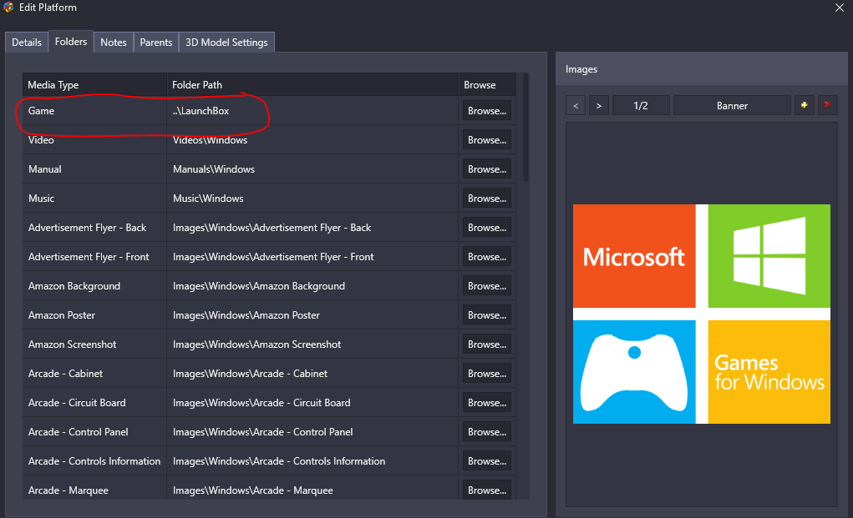Browse for Advertisement Flyer - Back folder
853x518 pixels.
487,228
